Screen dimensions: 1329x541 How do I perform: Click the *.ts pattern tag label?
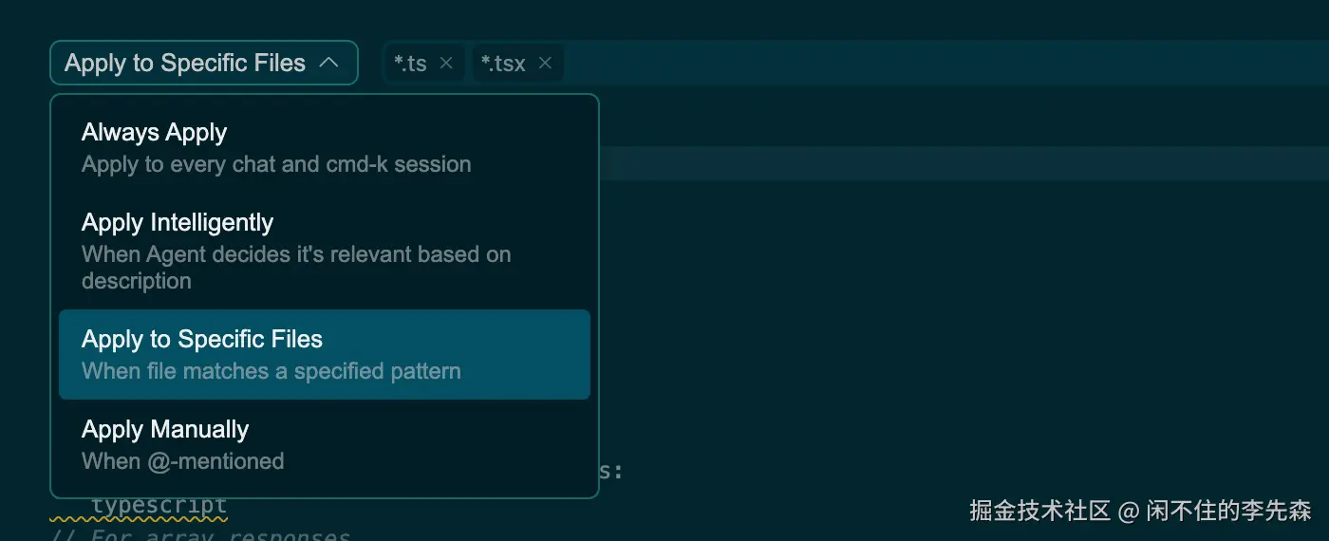coord(411,64)
